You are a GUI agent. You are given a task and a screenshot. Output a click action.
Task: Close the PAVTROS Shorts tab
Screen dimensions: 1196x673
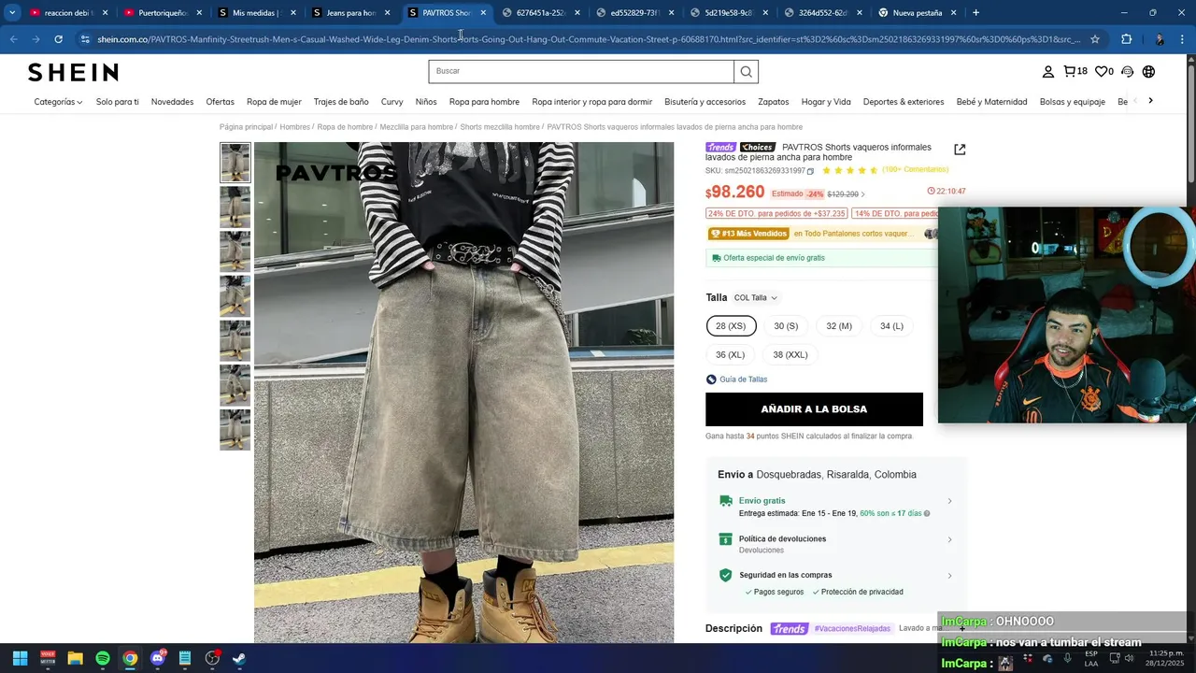click(483, 13)
